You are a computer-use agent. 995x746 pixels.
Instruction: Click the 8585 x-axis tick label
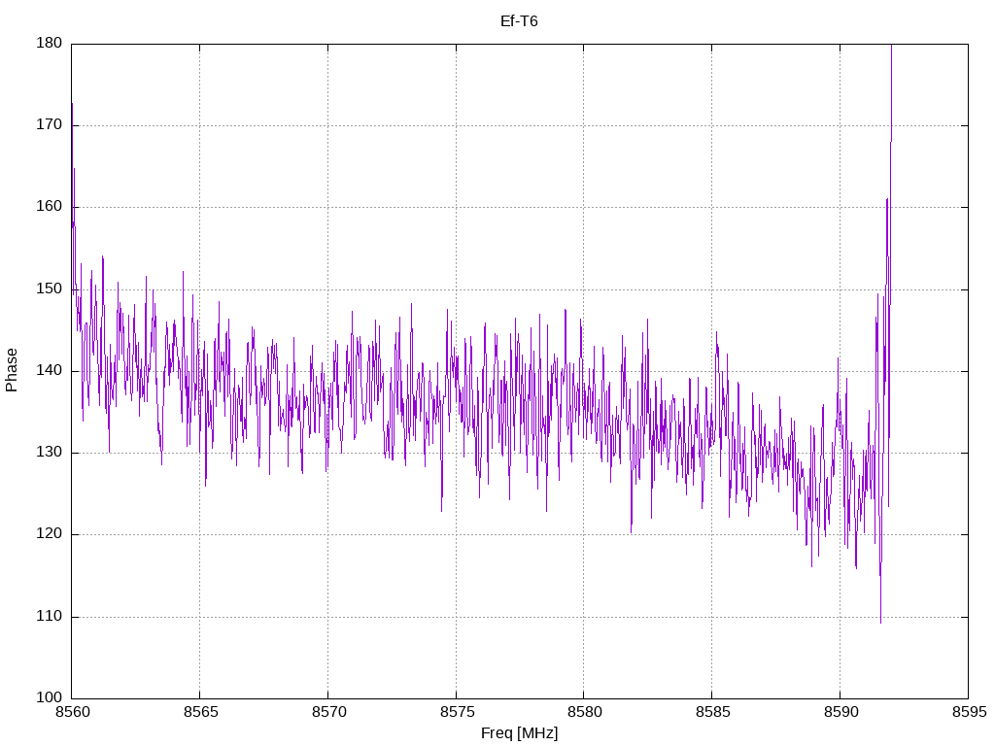pos(711,713)
